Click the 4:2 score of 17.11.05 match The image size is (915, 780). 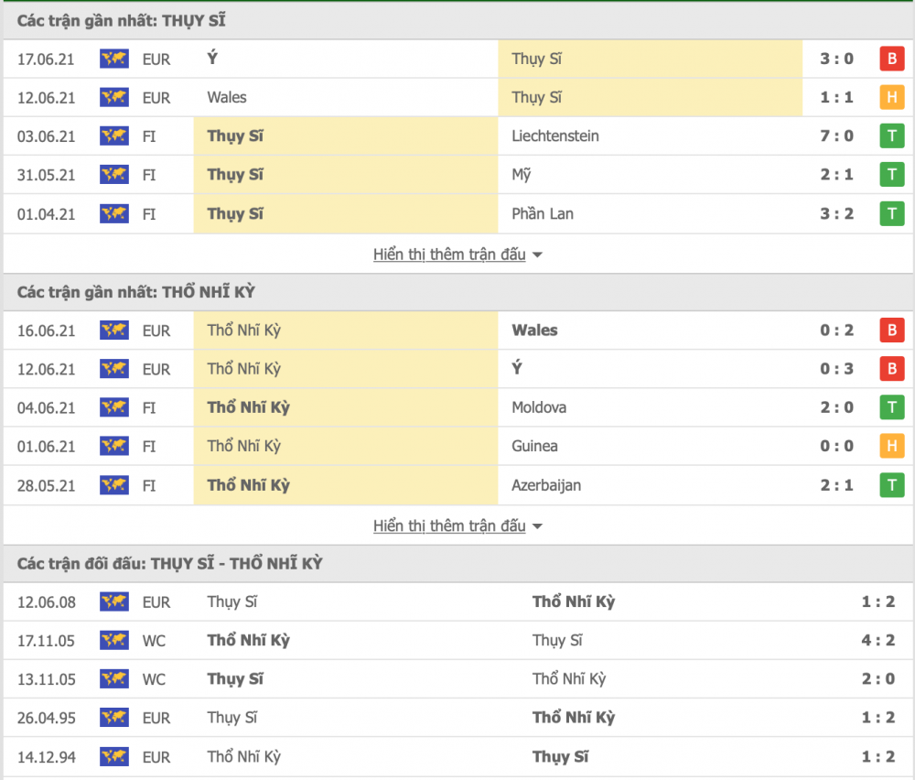(x=877, y=641)
